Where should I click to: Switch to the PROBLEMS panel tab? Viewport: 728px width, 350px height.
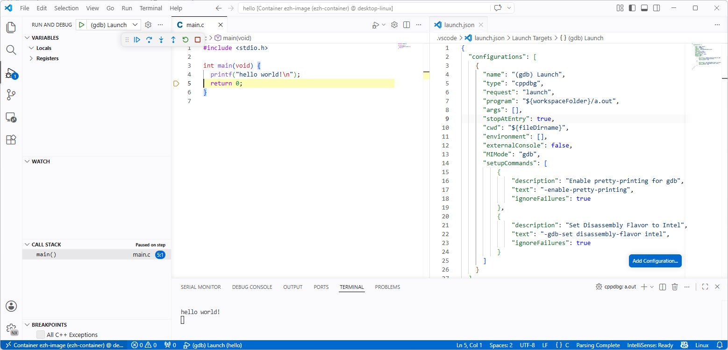click(x=387, y=287)
